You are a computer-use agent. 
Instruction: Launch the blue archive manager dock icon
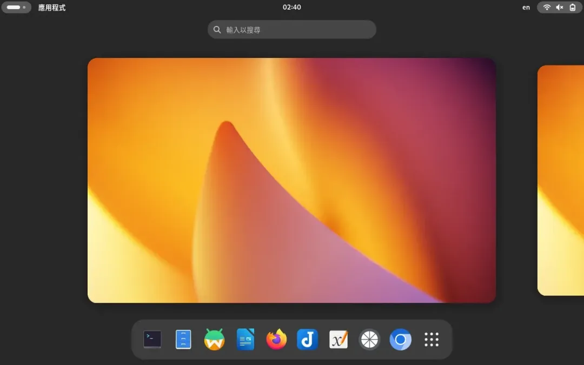pos(183,339)
